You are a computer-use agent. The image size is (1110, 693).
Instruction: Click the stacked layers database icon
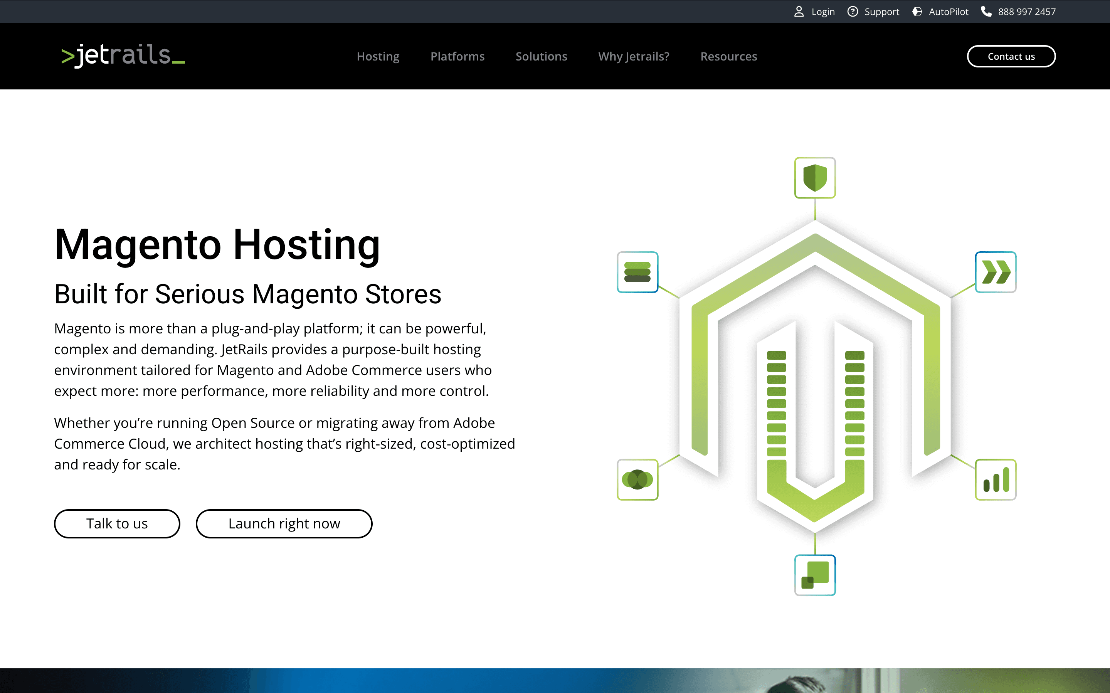(637, 272)
